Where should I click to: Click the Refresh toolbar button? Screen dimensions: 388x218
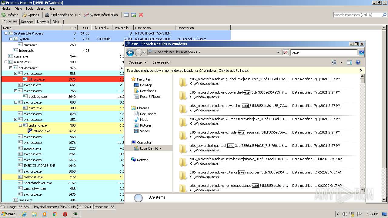pyautogui.click(x=10, y=15)
